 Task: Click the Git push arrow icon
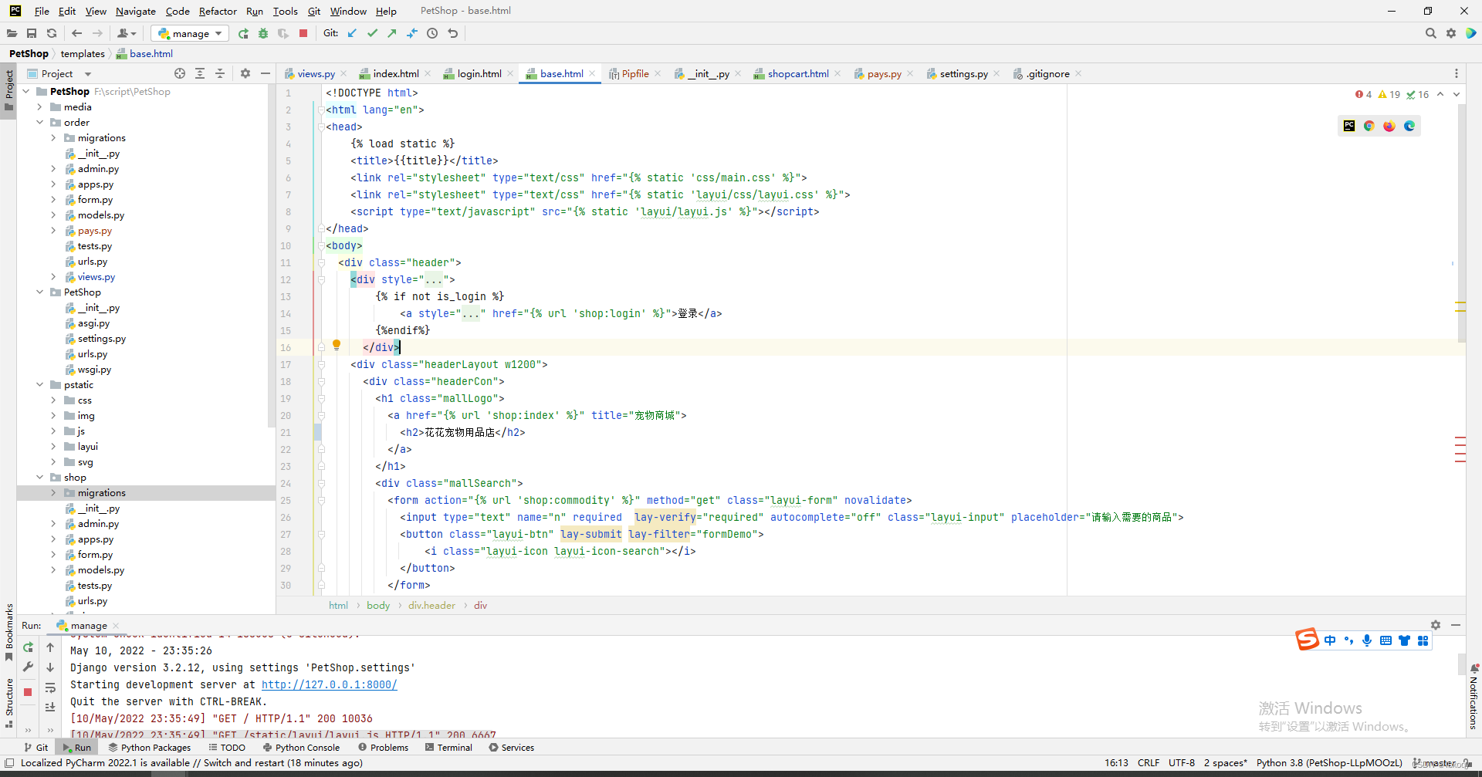pyautogui.click(x=392, y=33)
